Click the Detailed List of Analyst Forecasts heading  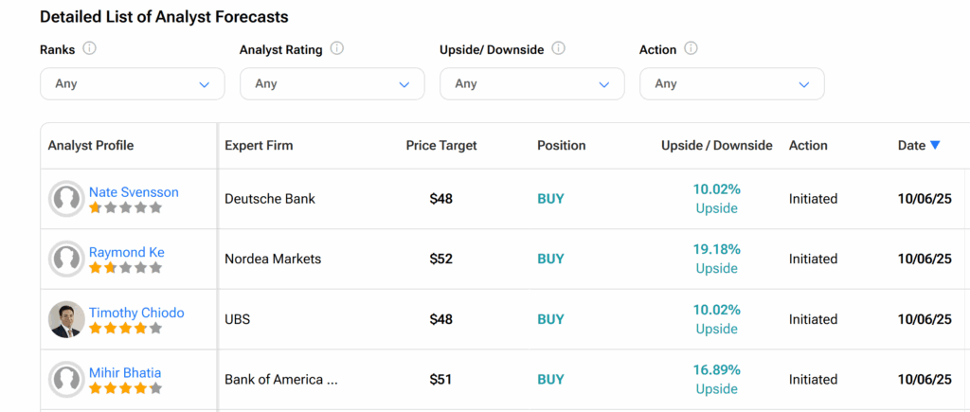[x=164, y=17]
